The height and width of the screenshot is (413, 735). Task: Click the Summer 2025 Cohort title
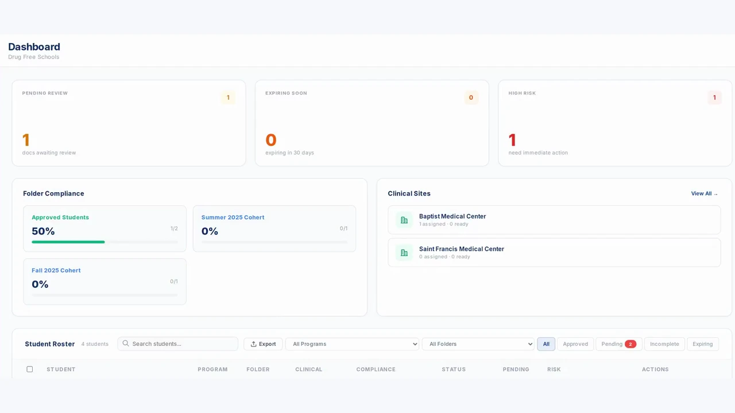click(x=233, y=217)
